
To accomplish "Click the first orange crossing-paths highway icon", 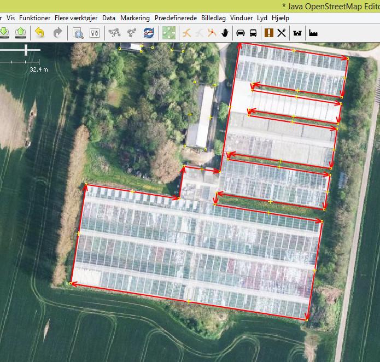I will point(186,33).
